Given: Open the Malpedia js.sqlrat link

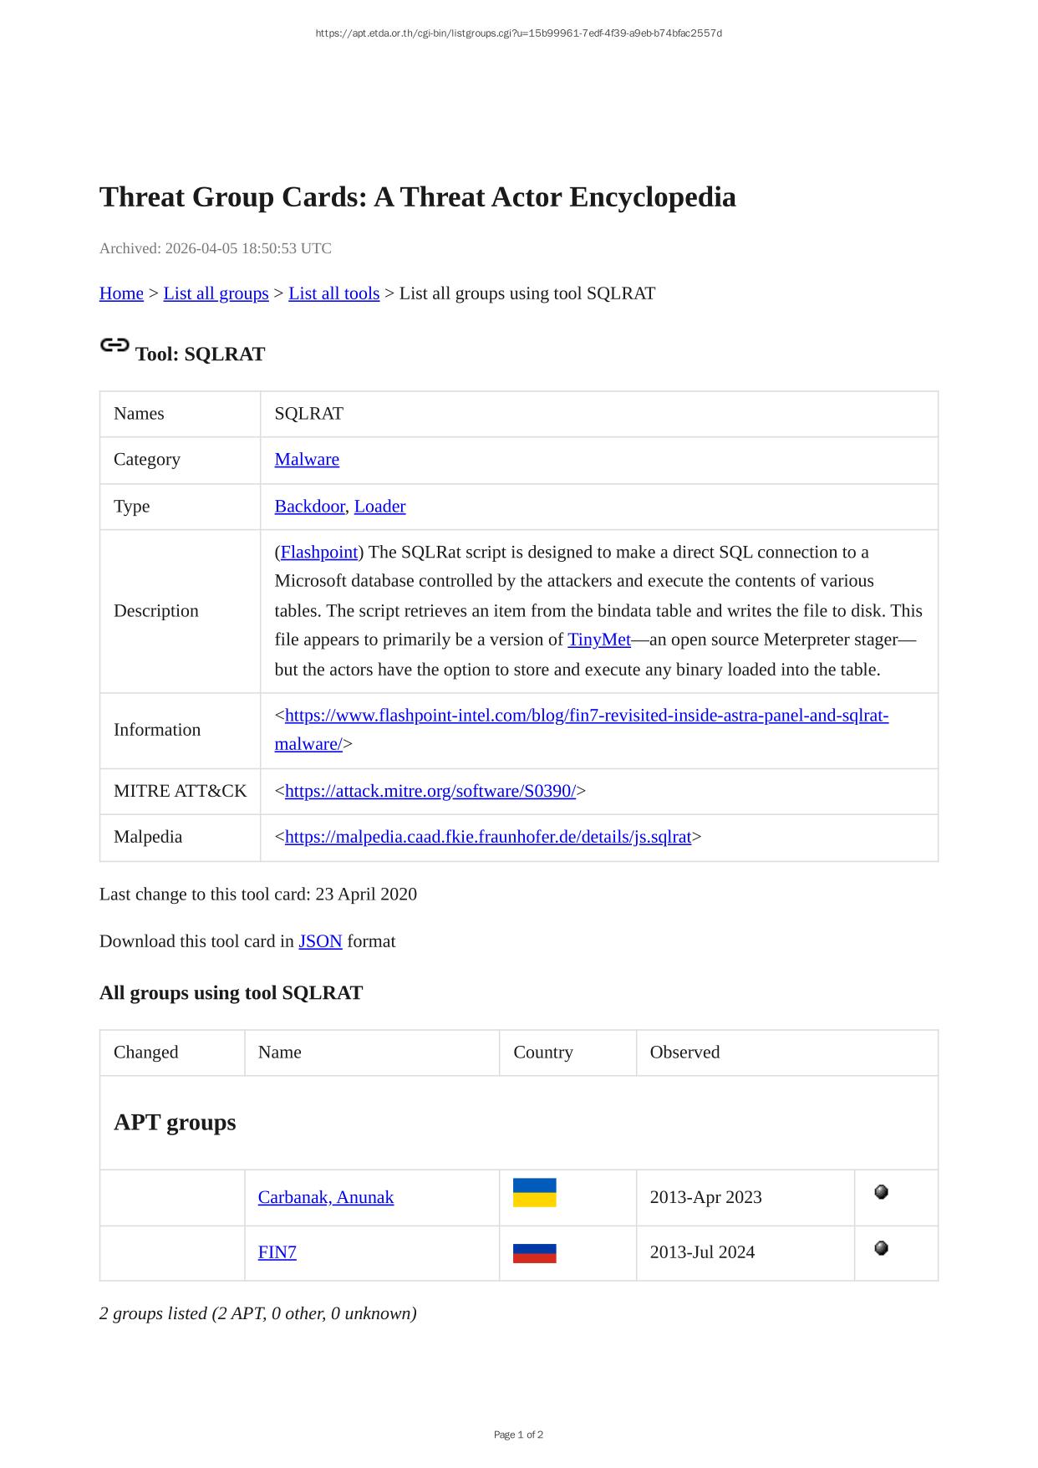Looking at the screenshot, I should 487,838.
